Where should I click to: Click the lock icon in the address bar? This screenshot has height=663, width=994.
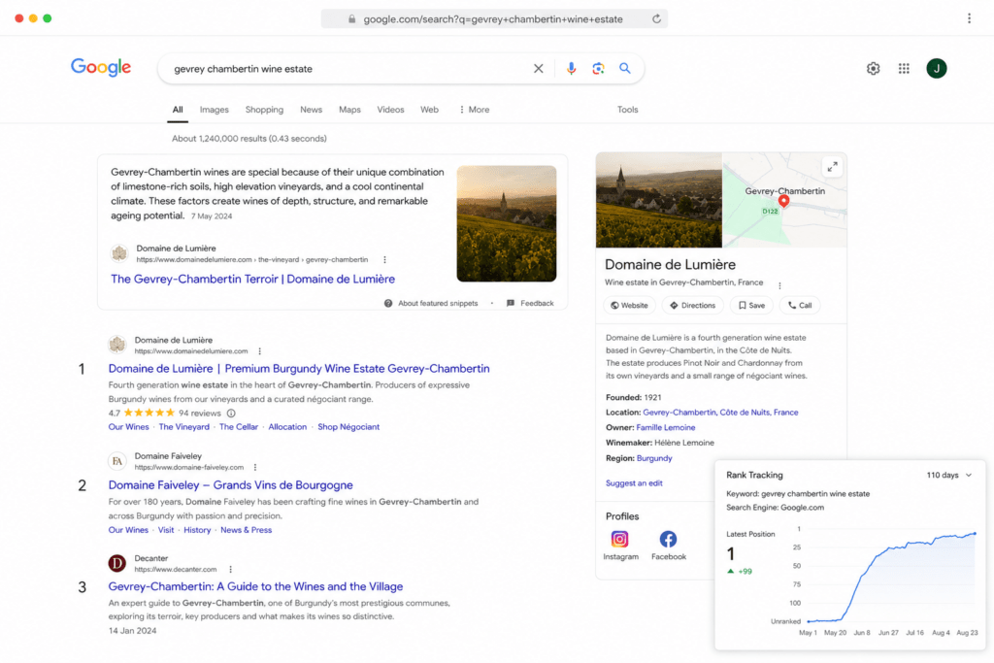pos(351,19)
